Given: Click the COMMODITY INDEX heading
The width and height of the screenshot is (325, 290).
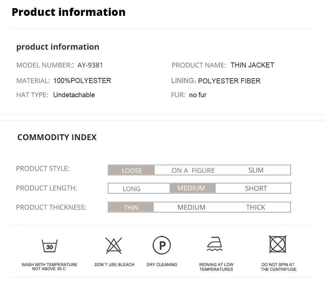Looking at the screenshot, I should pos(57,137).
